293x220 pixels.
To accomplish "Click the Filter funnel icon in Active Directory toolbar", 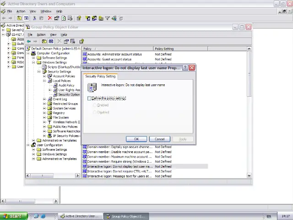I will coord(108,18).
